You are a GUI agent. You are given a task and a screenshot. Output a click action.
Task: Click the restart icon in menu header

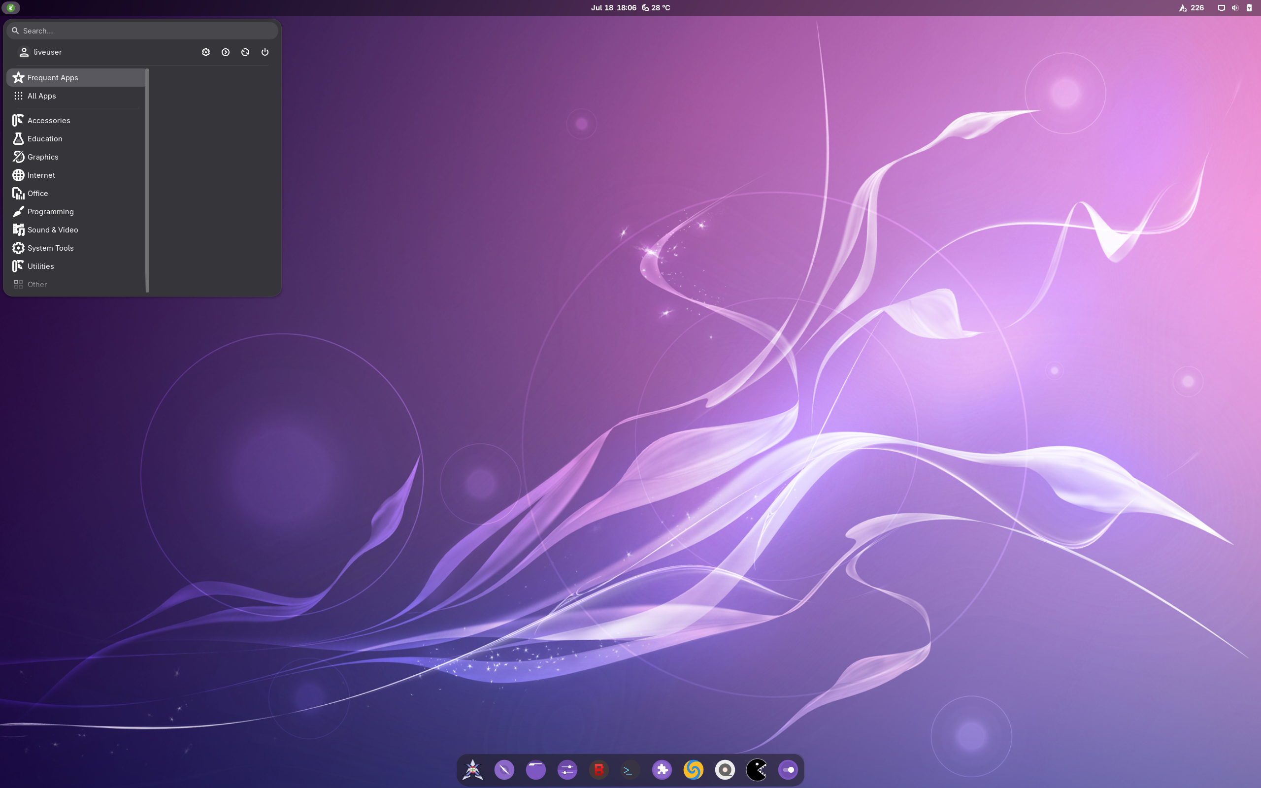click(x=245, y=52)
